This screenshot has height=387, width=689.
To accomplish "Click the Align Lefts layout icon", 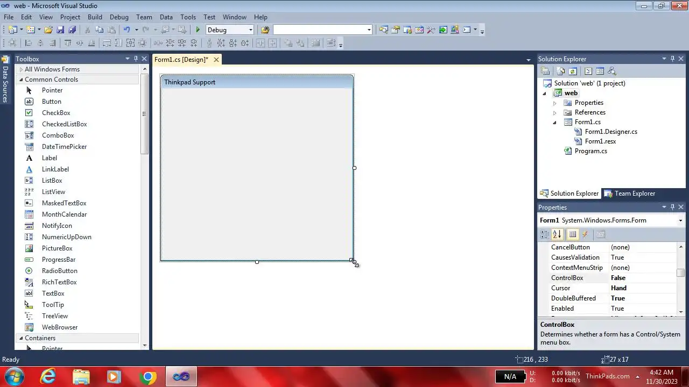I will tap(29, 43).
